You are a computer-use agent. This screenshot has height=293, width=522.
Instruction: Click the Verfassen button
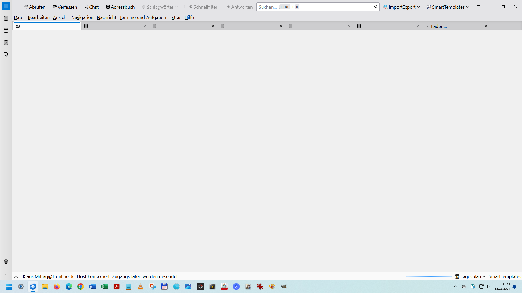65,7
